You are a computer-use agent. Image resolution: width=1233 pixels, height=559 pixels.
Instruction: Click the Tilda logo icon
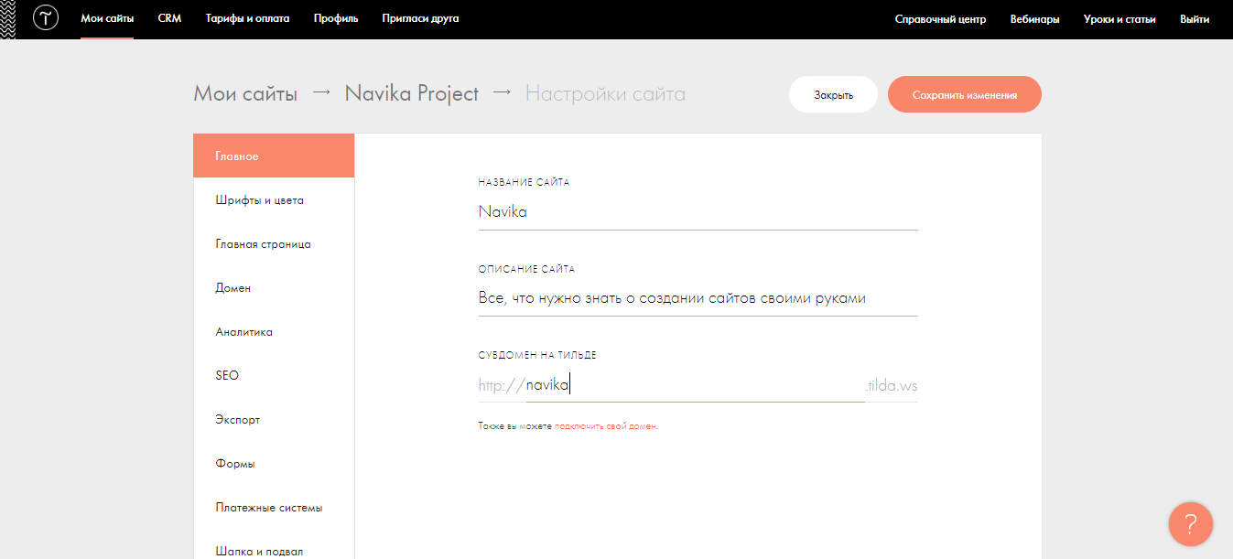[45, 18]
